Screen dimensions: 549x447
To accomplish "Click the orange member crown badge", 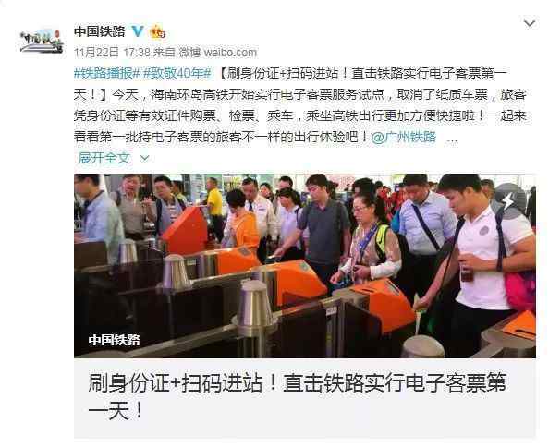I will [157, 31].
